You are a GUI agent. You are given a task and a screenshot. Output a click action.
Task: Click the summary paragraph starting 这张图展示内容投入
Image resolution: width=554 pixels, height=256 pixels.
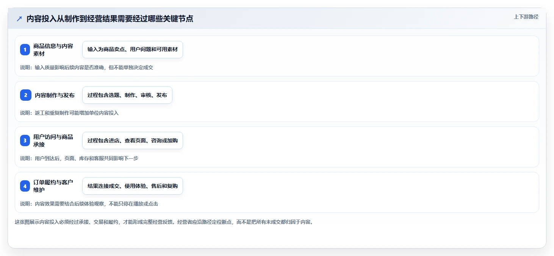164,222
